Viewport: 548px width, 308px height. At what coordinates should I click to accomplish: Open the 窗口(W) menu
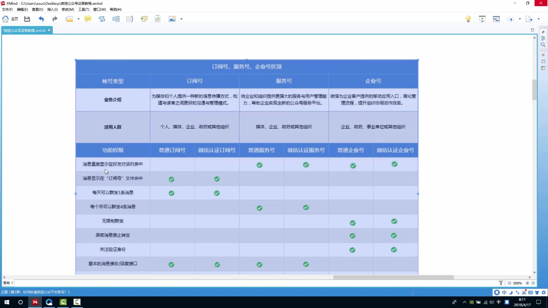(99, 9)
